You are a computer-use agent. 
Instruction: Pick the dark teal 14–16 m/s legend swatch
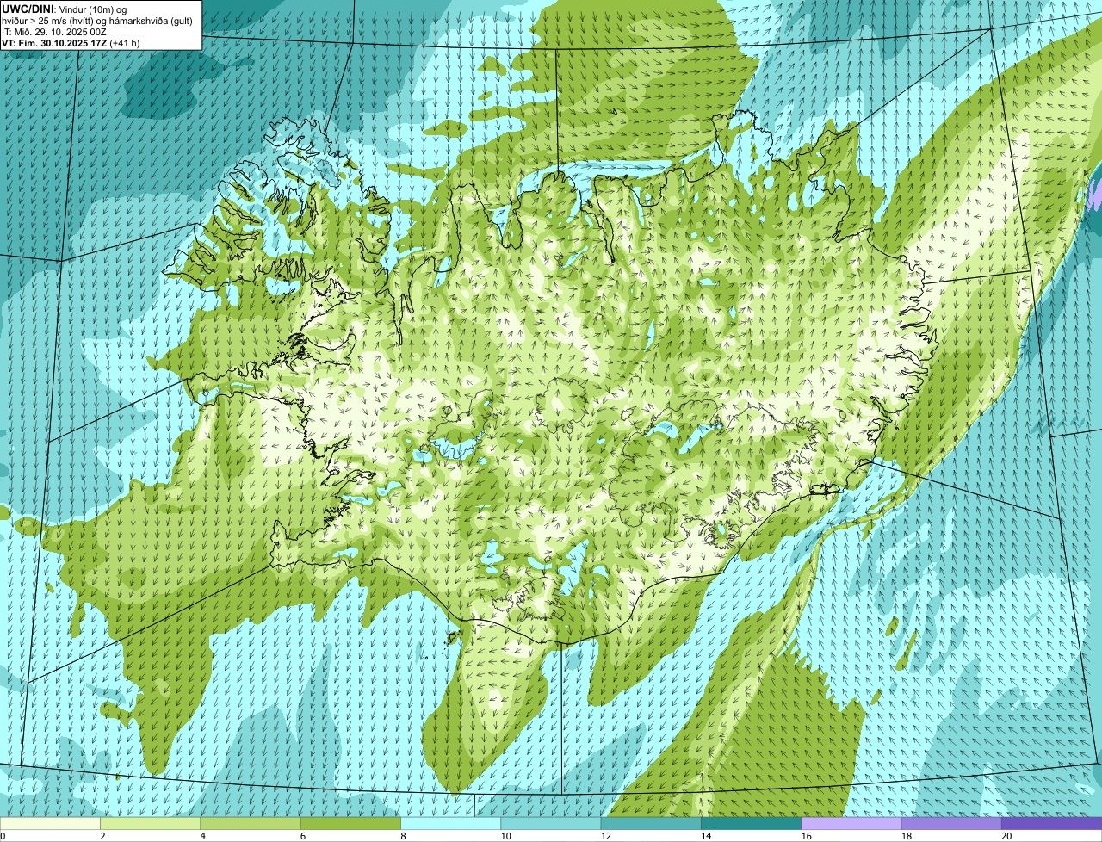pyautogui.click(x=751, y=823)
